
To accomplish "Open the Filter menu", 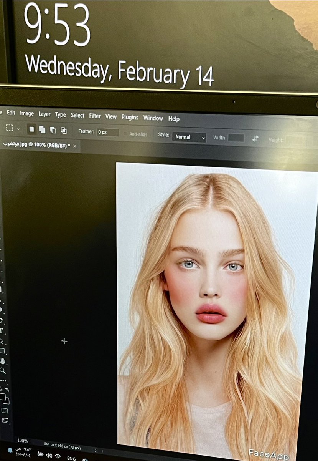I will [95, 116].
